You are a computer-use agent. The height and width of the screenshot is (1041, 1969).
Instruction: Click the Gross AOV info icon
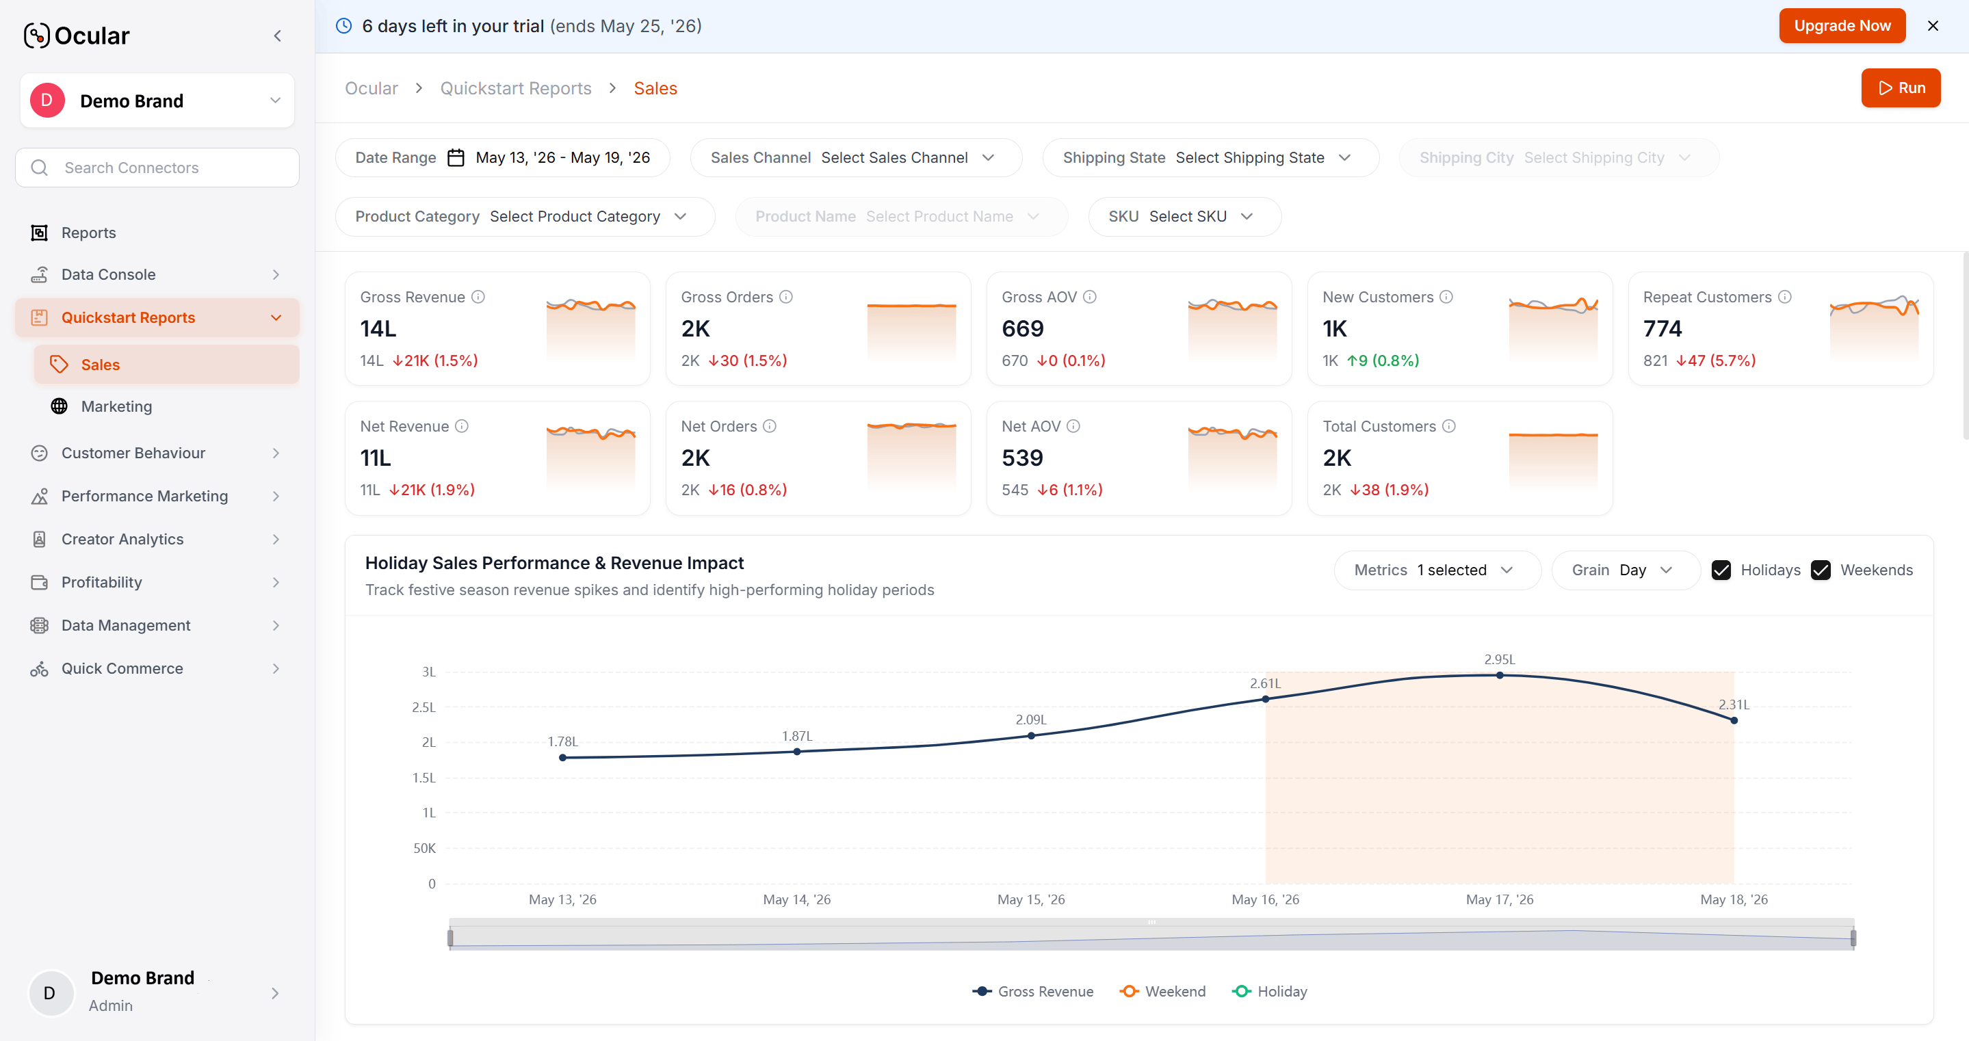click(1089, 297)
